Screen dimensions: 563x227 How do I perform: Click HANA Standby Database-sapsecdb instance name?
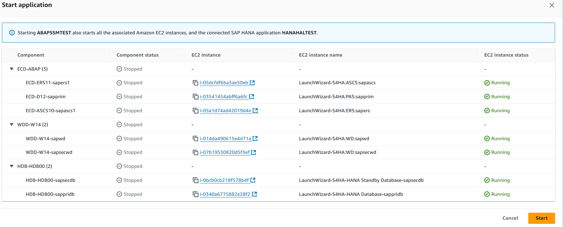click(361, 180)
